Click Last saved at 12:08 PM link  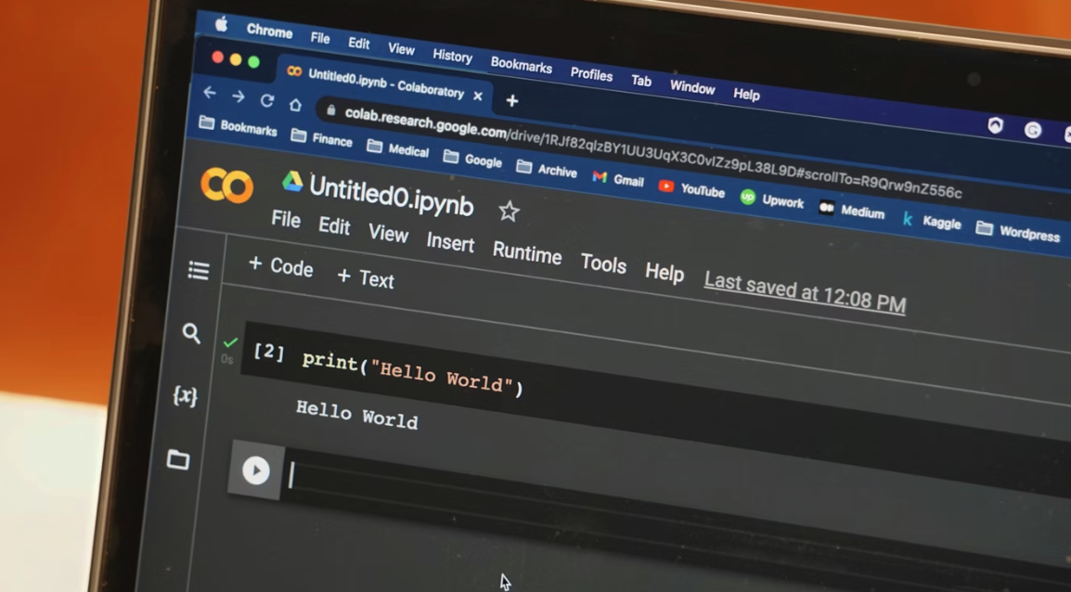point(805,292)
